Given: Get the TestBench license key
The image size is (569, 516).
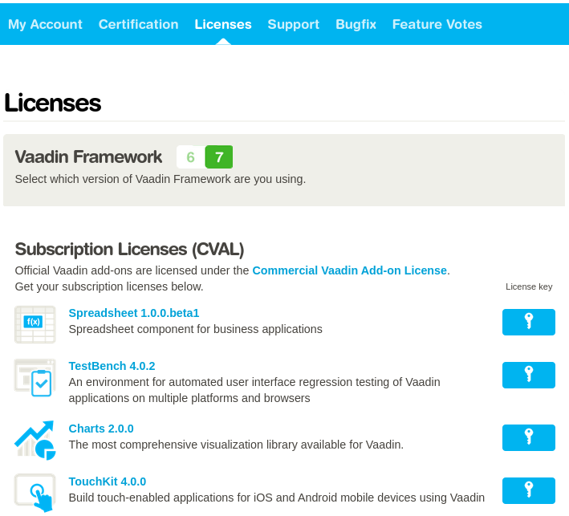Looking at the screenshot, I should [x=528, y=375].
